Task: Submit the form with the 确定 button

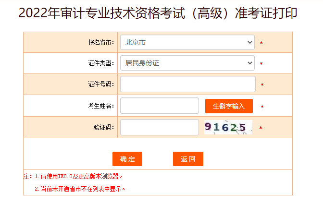Action: click(127, 159)
